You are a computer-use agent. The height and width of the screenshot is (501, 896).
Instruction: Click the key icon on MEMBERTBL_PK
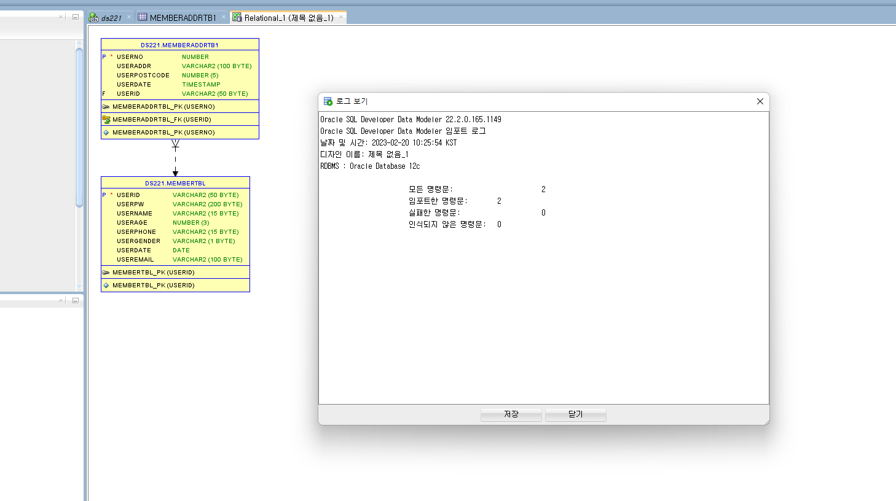tap(106, 272)
